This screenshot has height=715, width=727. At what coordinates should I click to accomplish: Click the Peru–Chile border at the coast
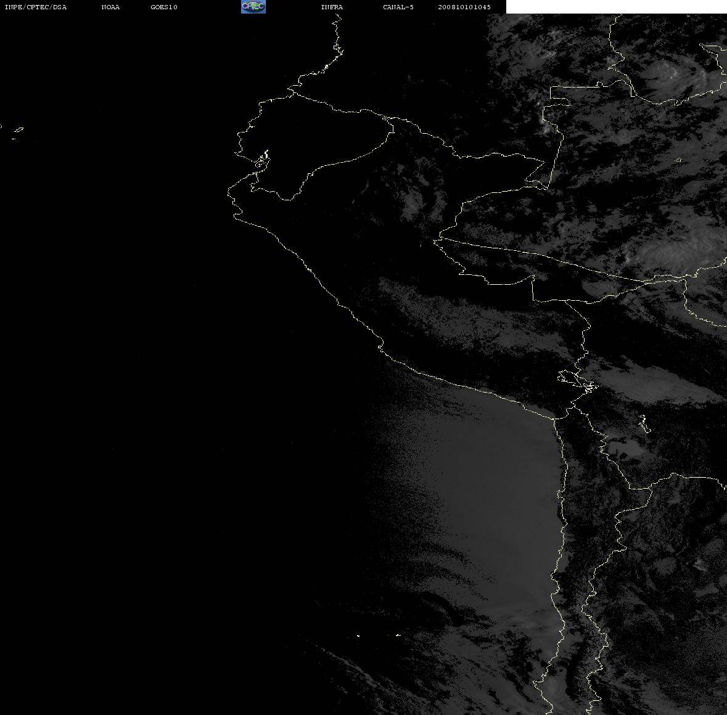pos(554,419)
